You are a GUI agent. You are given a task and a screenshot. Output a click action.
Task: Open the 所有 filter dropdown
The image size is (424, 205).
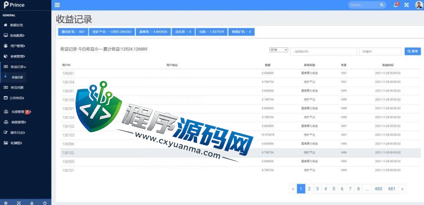click(x=279, y=50)
